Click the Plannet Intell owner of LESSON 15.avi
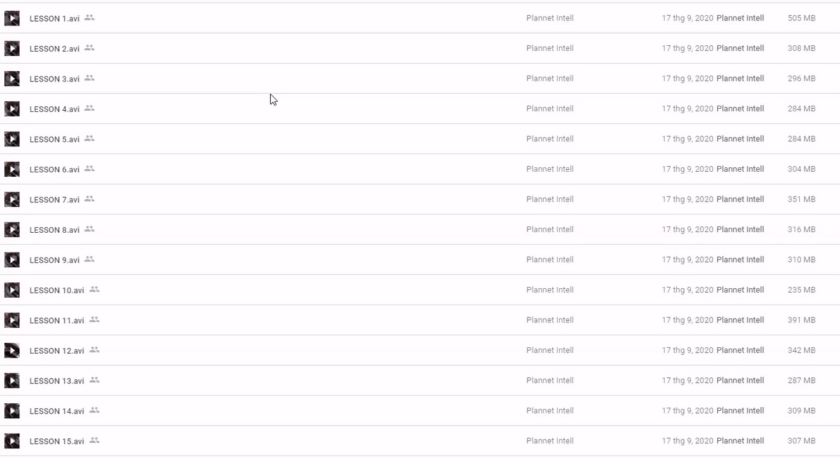Image resolution: width=840 pixels, height=458 pixels. tap(550, 441)
